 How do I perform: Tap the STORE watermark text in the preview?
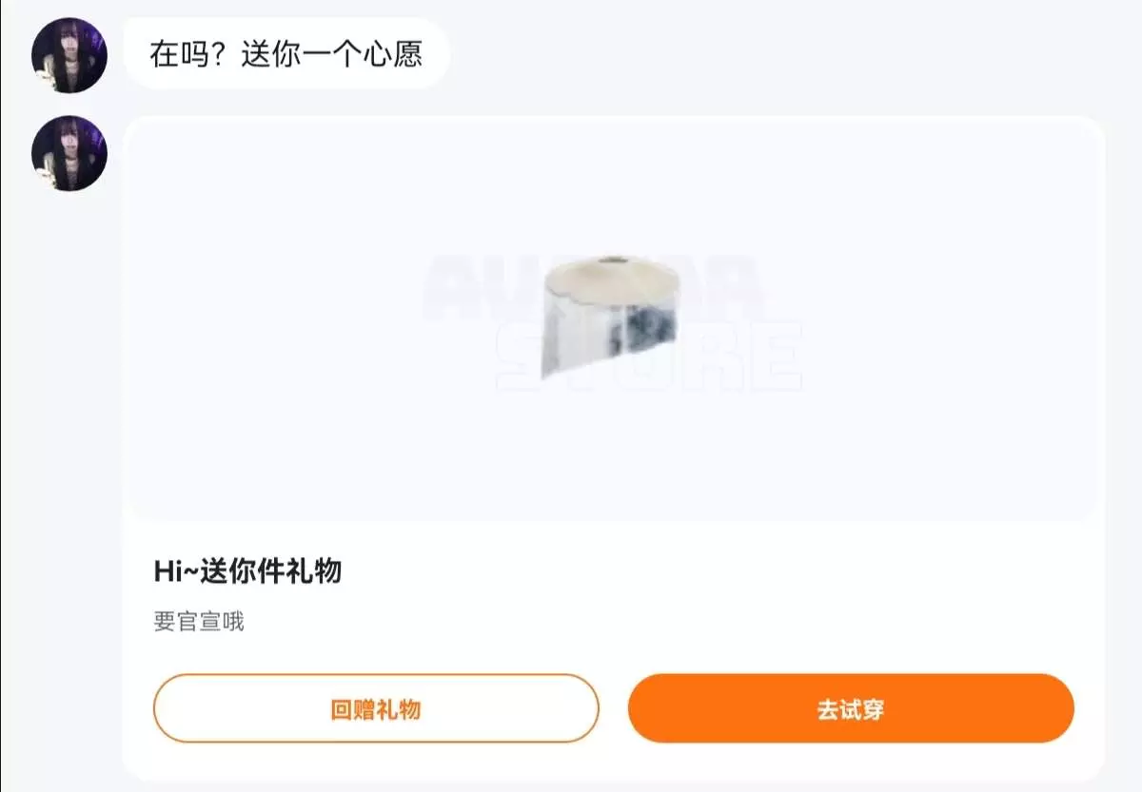pos(650,357)
